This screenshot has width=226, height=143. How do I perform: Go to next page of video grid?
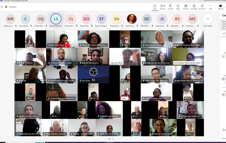pyautogui.click(x=113, y=139)
